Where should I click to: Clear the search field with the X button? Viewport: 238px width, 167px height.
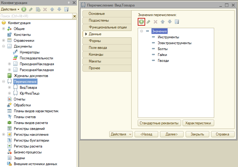click(x=75, y=16)
